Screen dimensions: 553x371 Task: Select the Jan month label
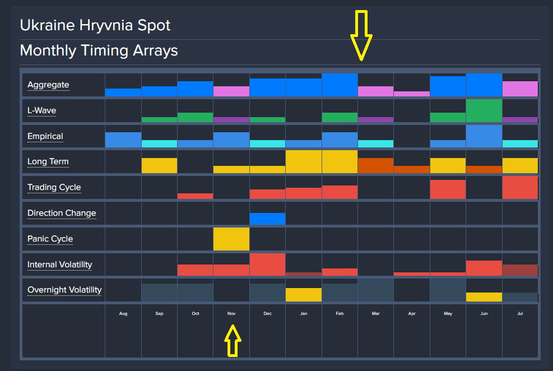point(304,313)
